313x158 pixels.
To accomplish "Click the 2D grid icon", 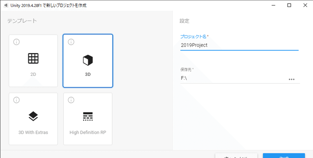I will pyautogui.click(x=33, y=58).
